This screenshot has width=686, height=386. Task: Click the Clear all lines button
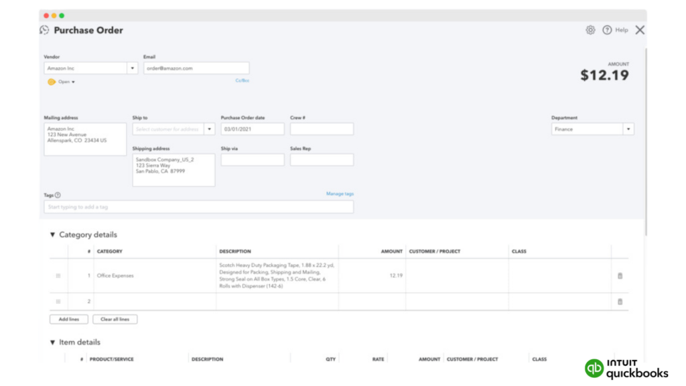pos(115,320)
